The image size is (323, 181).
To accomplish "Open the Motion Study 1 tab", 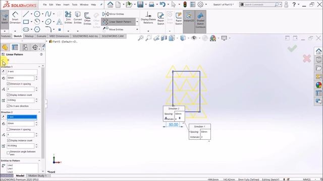I will click(37, 175).
